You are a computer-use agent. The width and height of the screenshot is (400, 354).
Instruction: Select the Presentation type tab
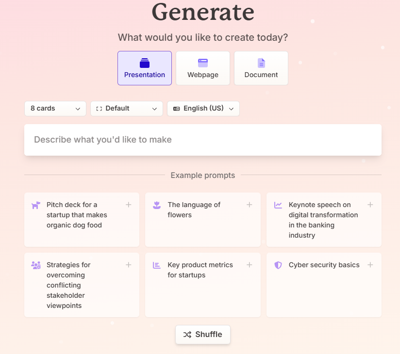[x=145, y=68]
